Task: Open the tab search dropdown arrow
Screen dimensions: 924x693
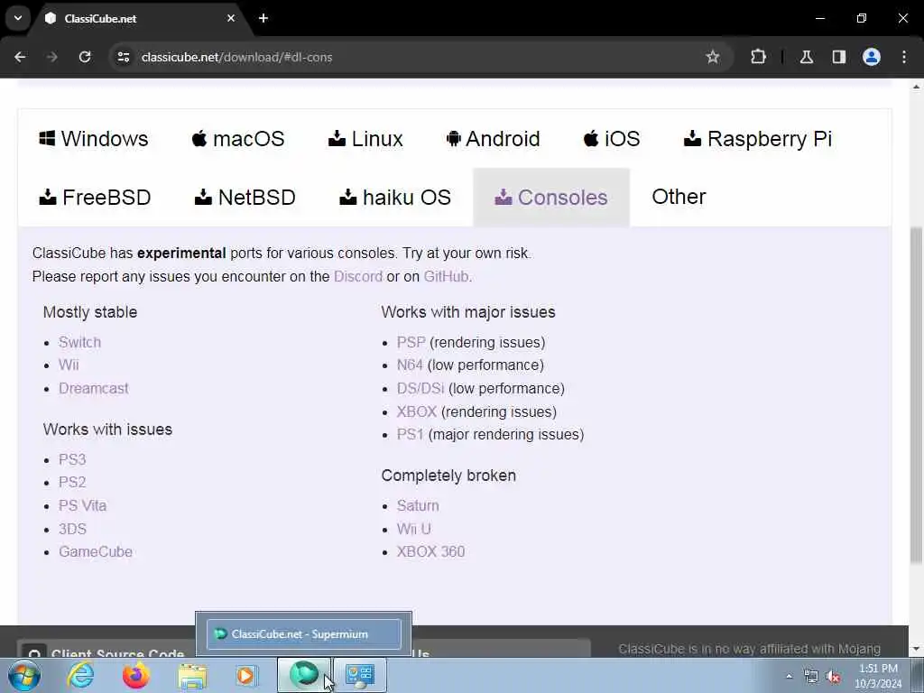Action: pos(18,18)
